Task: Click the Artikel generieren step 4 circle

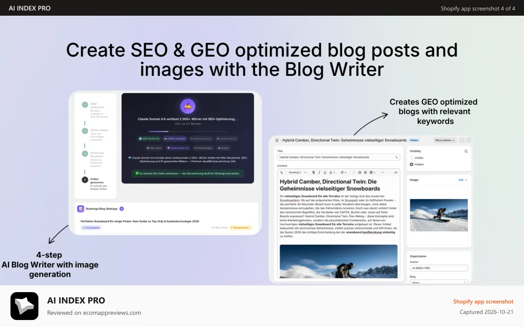Action: [x=85, y=179]
